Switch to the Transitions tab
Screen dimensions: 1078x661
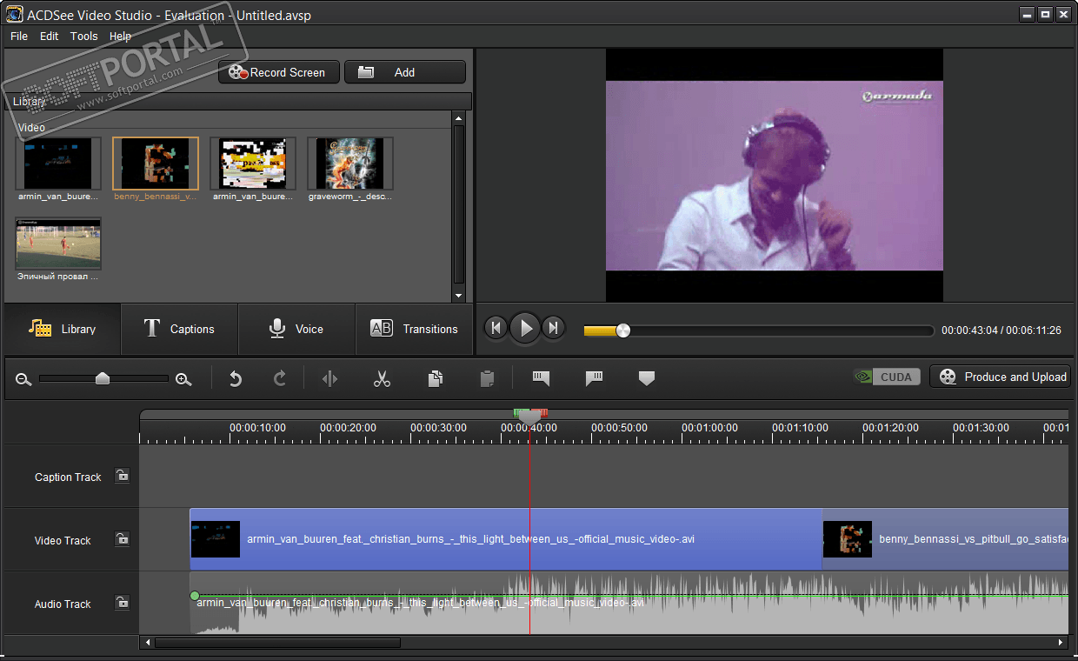pos(414,329)
